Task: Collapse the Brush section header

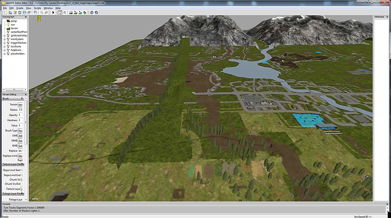Action: coord(13,99)
